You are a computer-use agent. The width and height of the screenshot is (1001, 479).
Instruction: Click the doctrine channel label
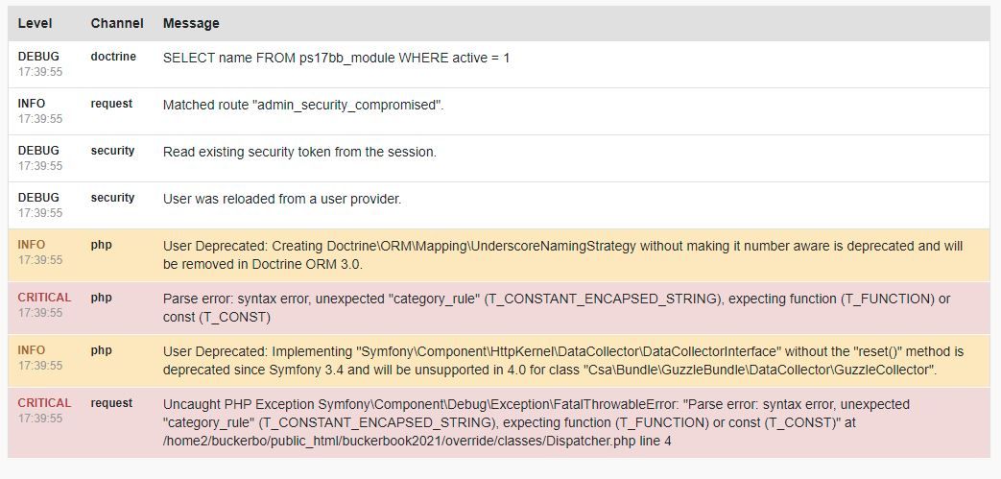coord(113,57)
